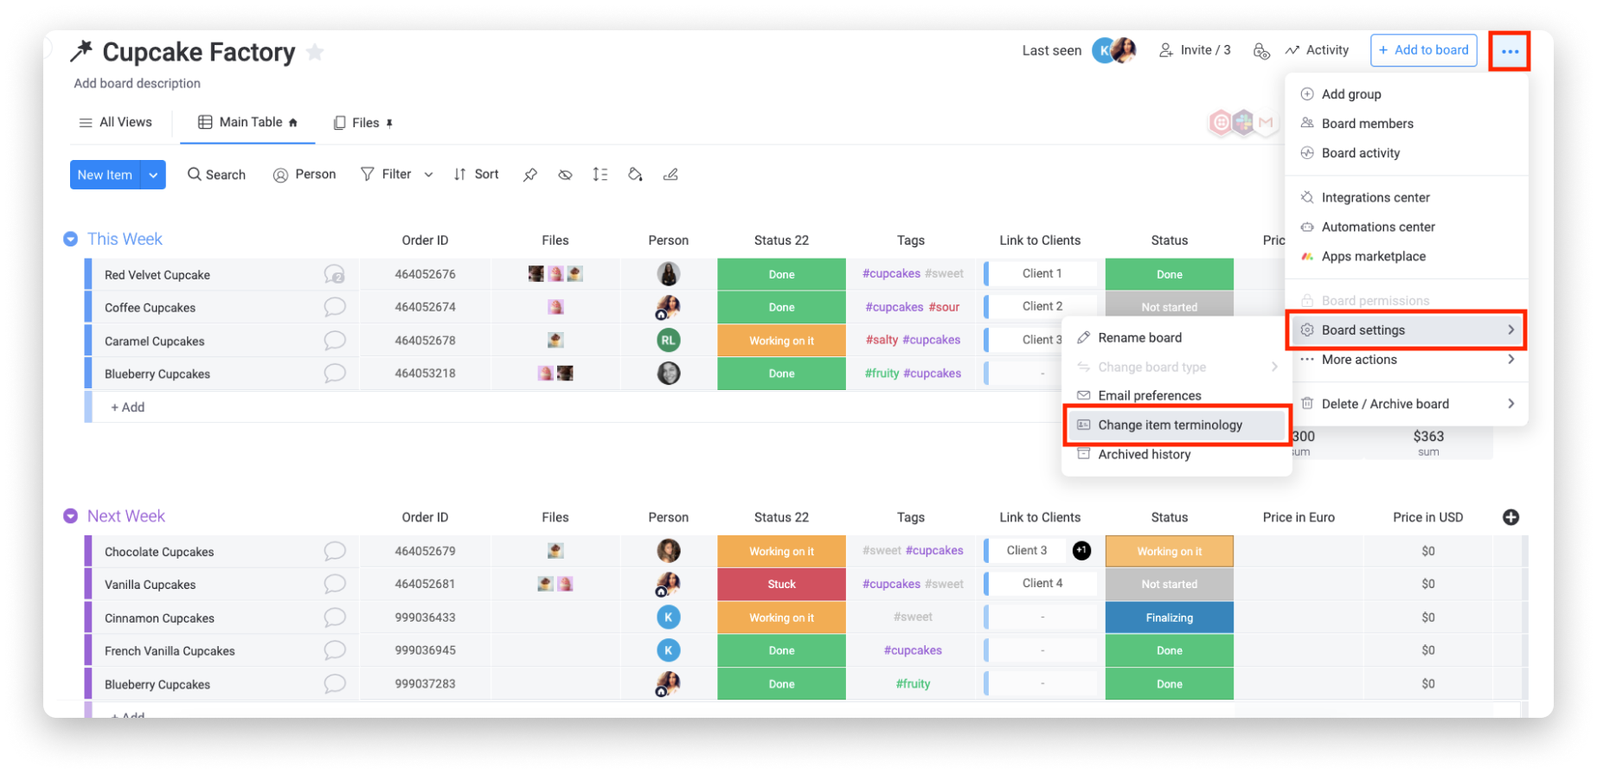Open the three-dot board menu
The width and height of the screenshot is (1597, 774).
[1510, 51]
